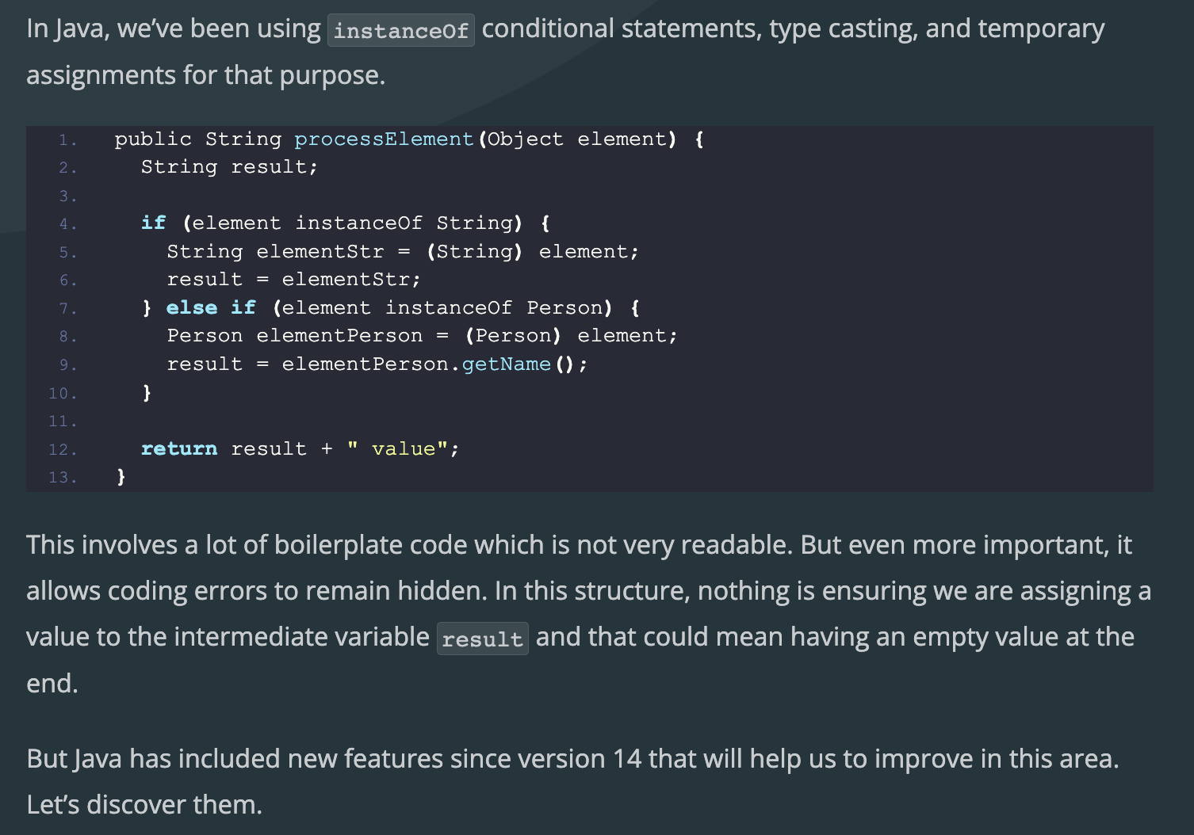
Task: Click paragraph starting 'This involves a lot'
Action: coord(588,614)
